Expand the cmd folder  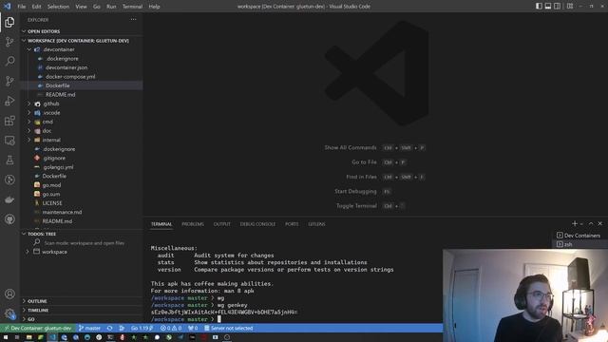[x=82, y=122]
